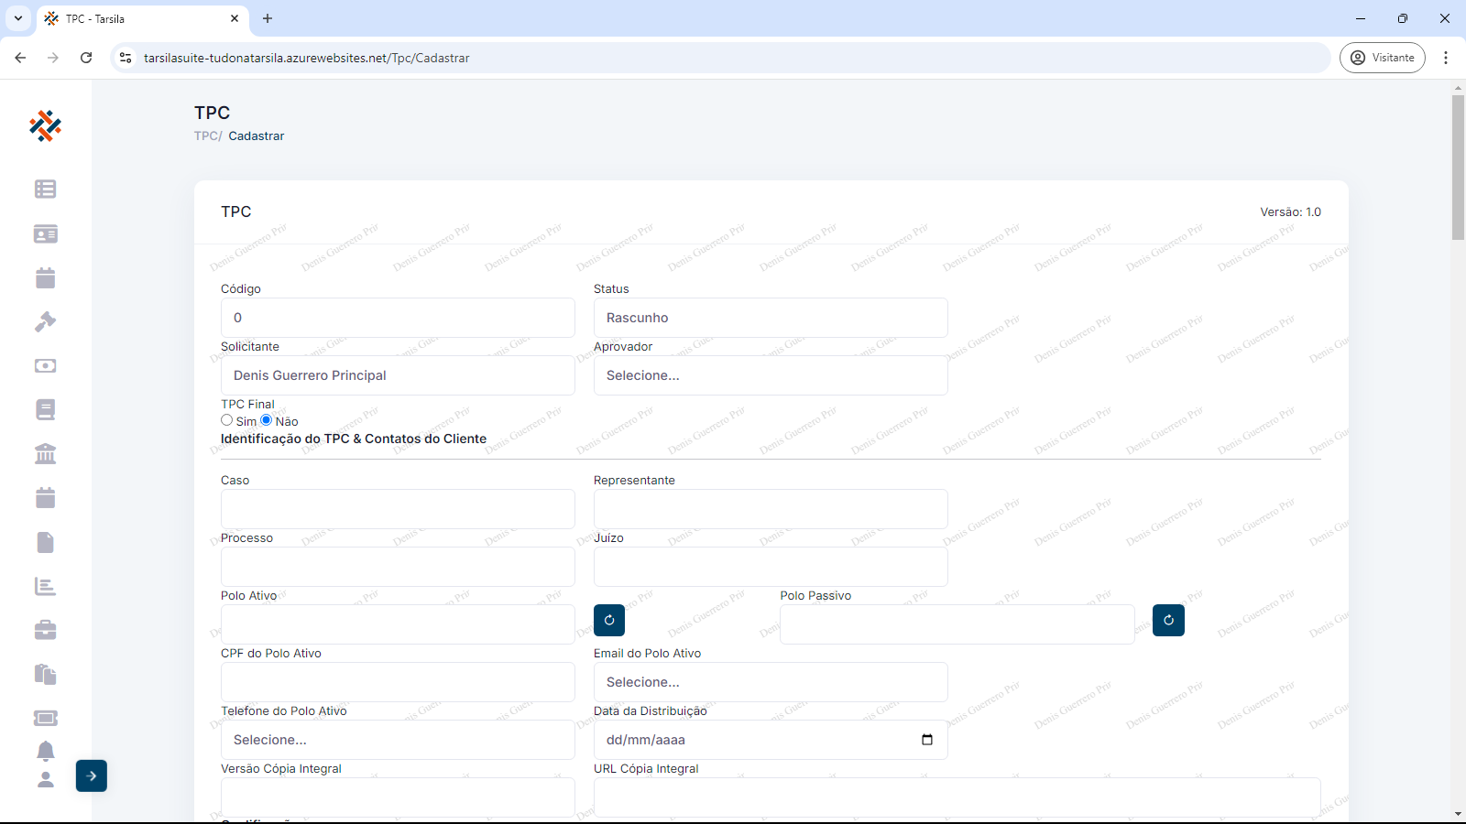Viewport: 1466px width, 824px height.
Task: Refresh the Polo Passivo field
Action: coord(1167,620)
